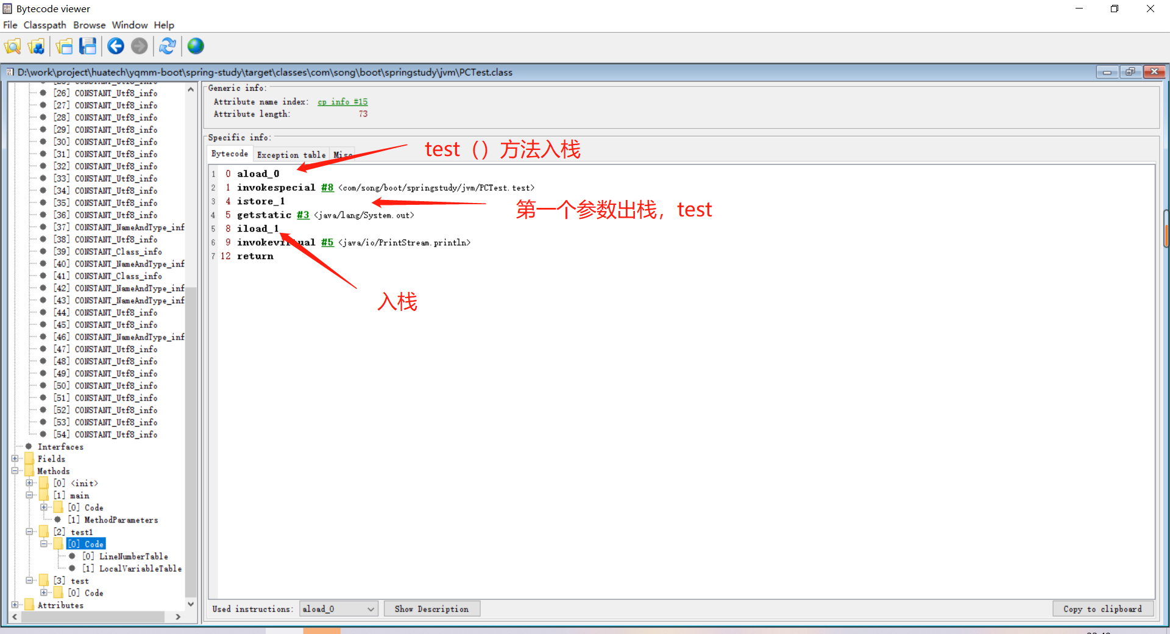
Task: Minimize the PCTest.class internal window
Action: coord(1107,72)
